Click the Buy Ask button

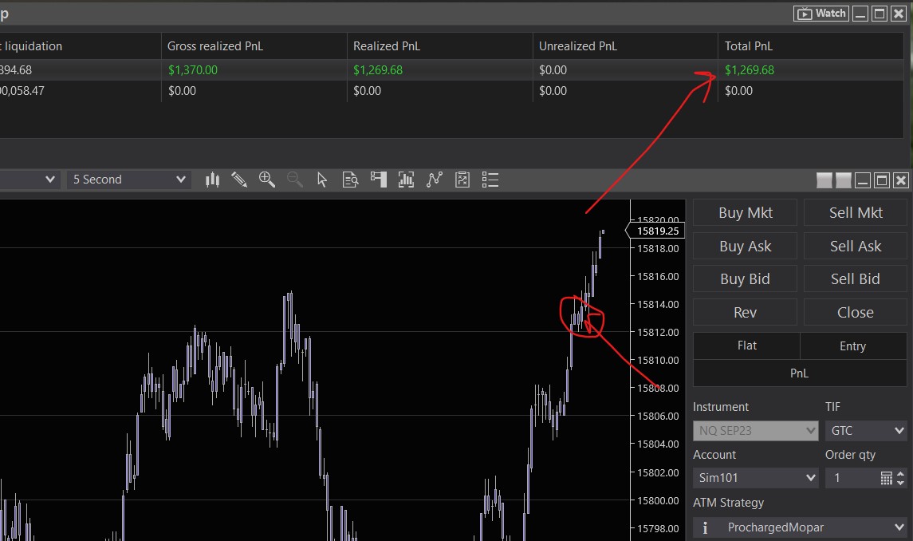pos(745,246)
